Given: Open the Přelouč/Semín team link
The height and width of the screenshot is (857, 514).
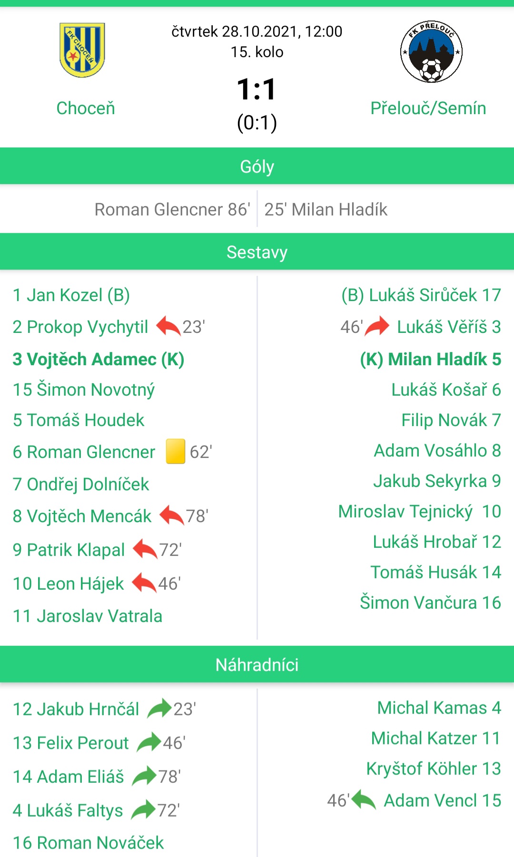Looking at the screenshot, I should [428, 108].
